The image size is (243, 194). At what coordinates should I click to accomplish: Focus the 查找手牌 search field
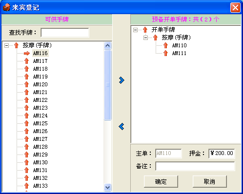click(x=65, y=33)
